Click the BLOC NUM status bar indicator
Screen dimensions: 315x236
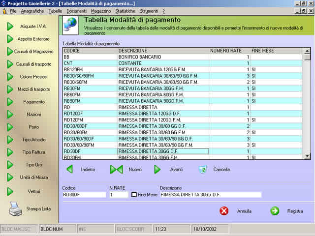[x=57, y=229]
